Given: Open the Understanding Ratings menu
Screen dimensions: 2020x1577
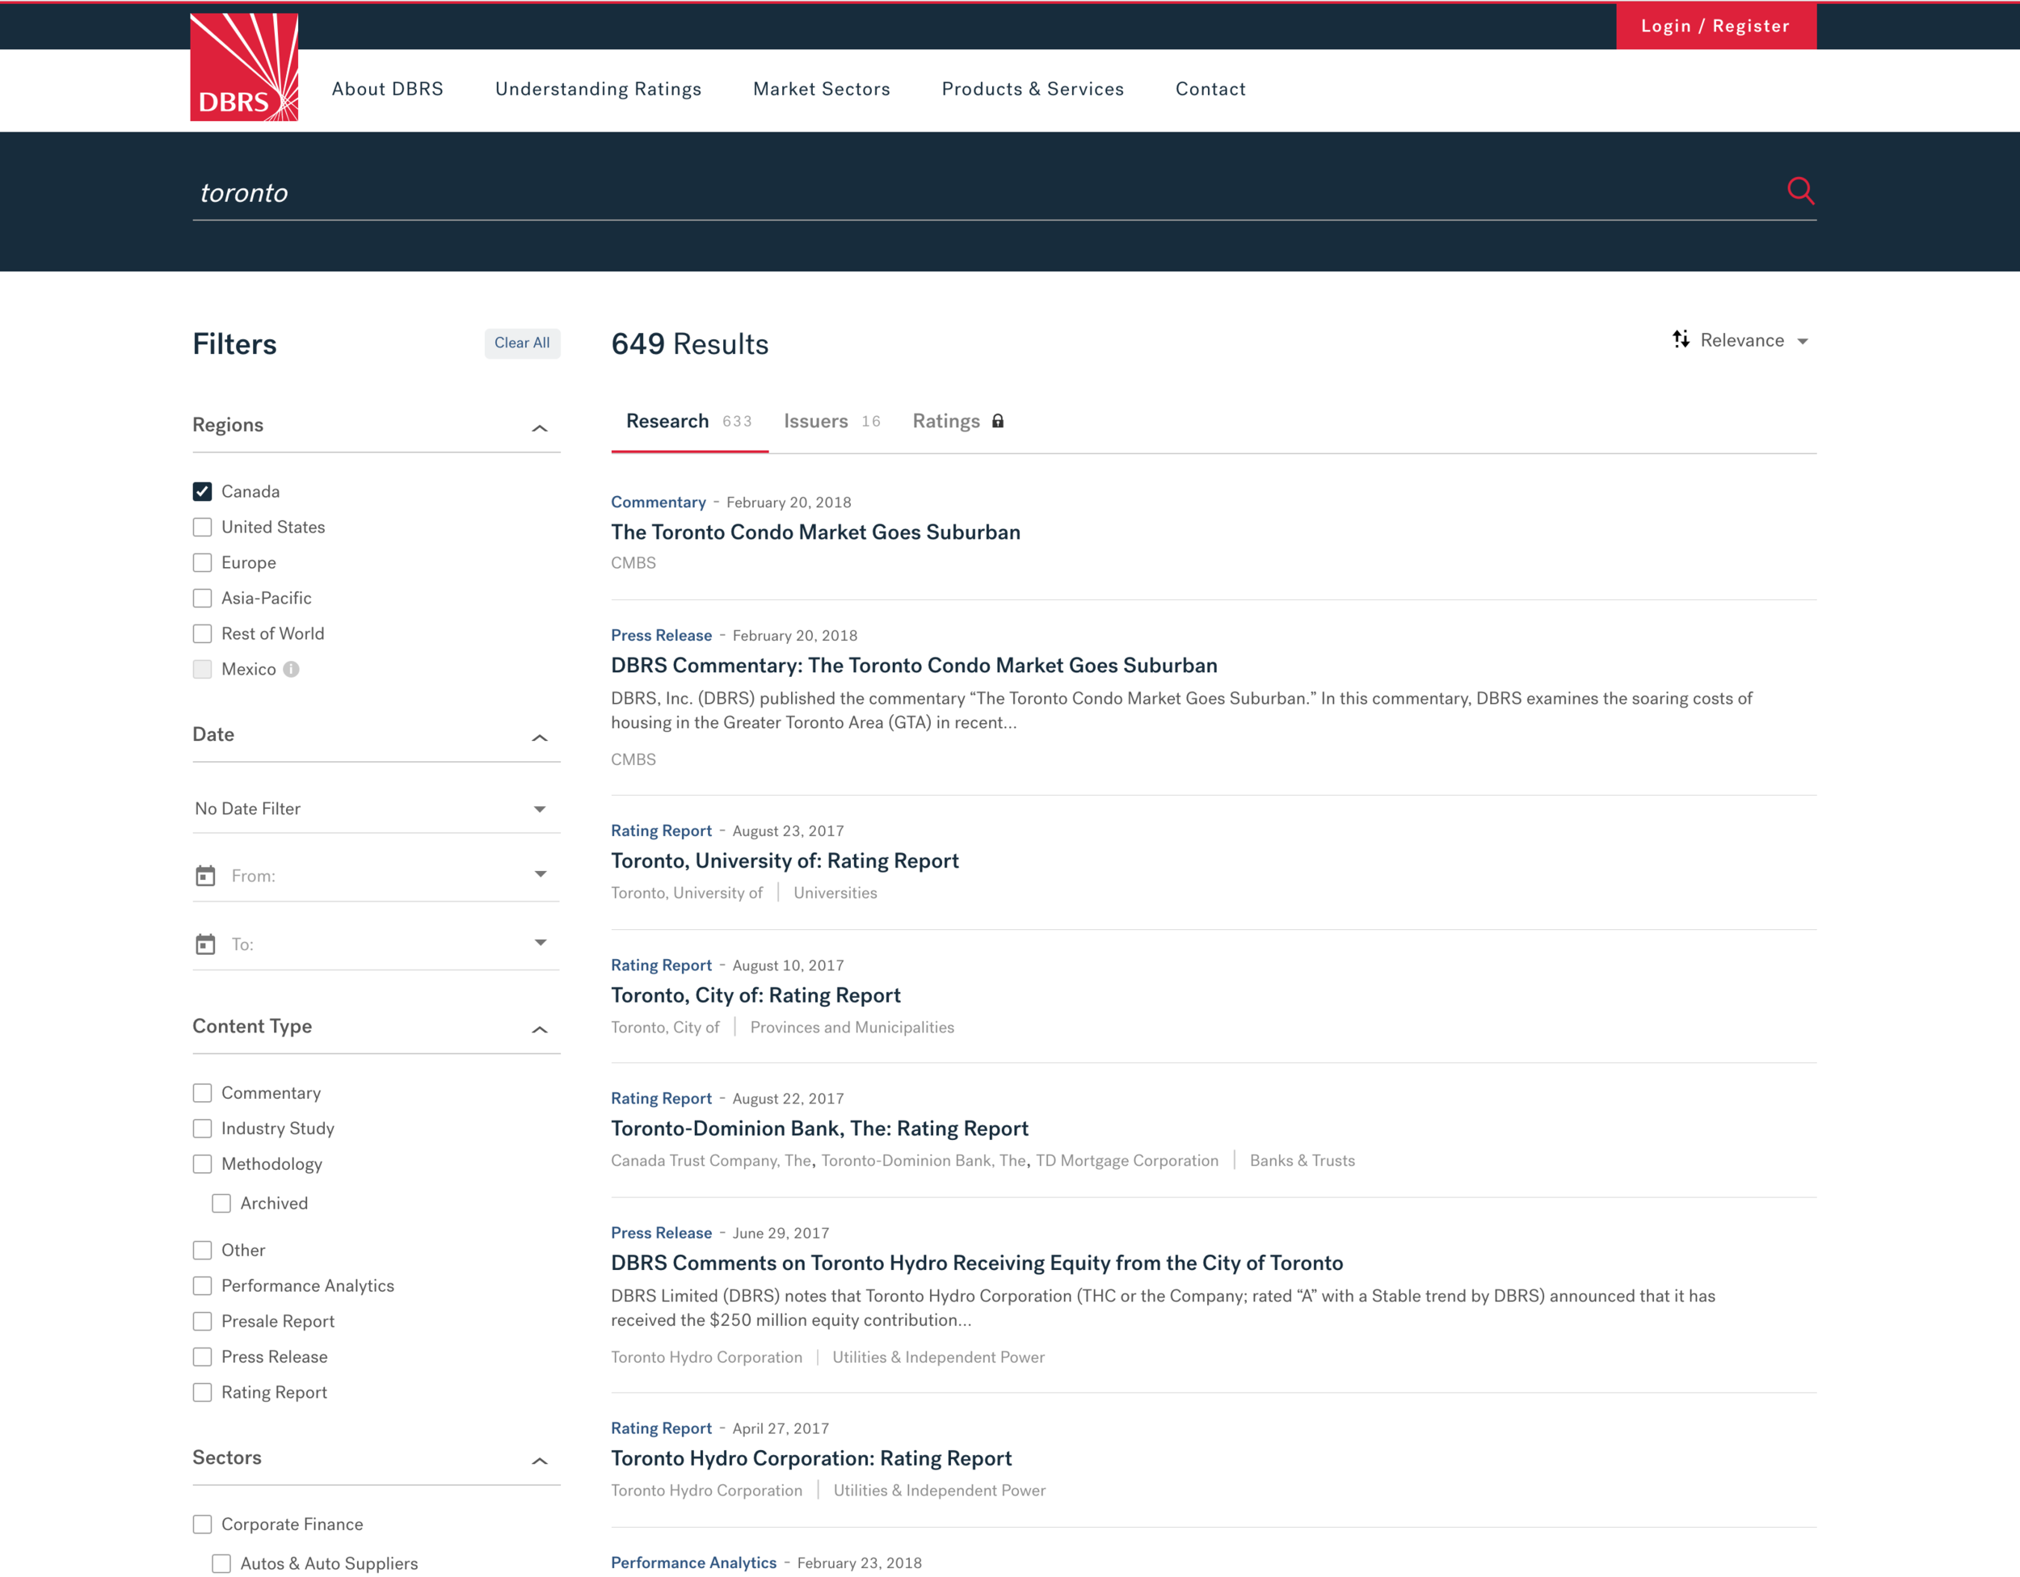Looking at the screenshot, I should coord(599,89).
